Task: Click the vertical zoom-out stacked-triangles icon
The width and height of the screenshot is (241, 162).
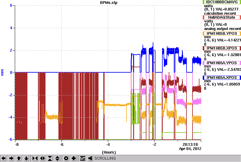Action: (x=58, y=158)
